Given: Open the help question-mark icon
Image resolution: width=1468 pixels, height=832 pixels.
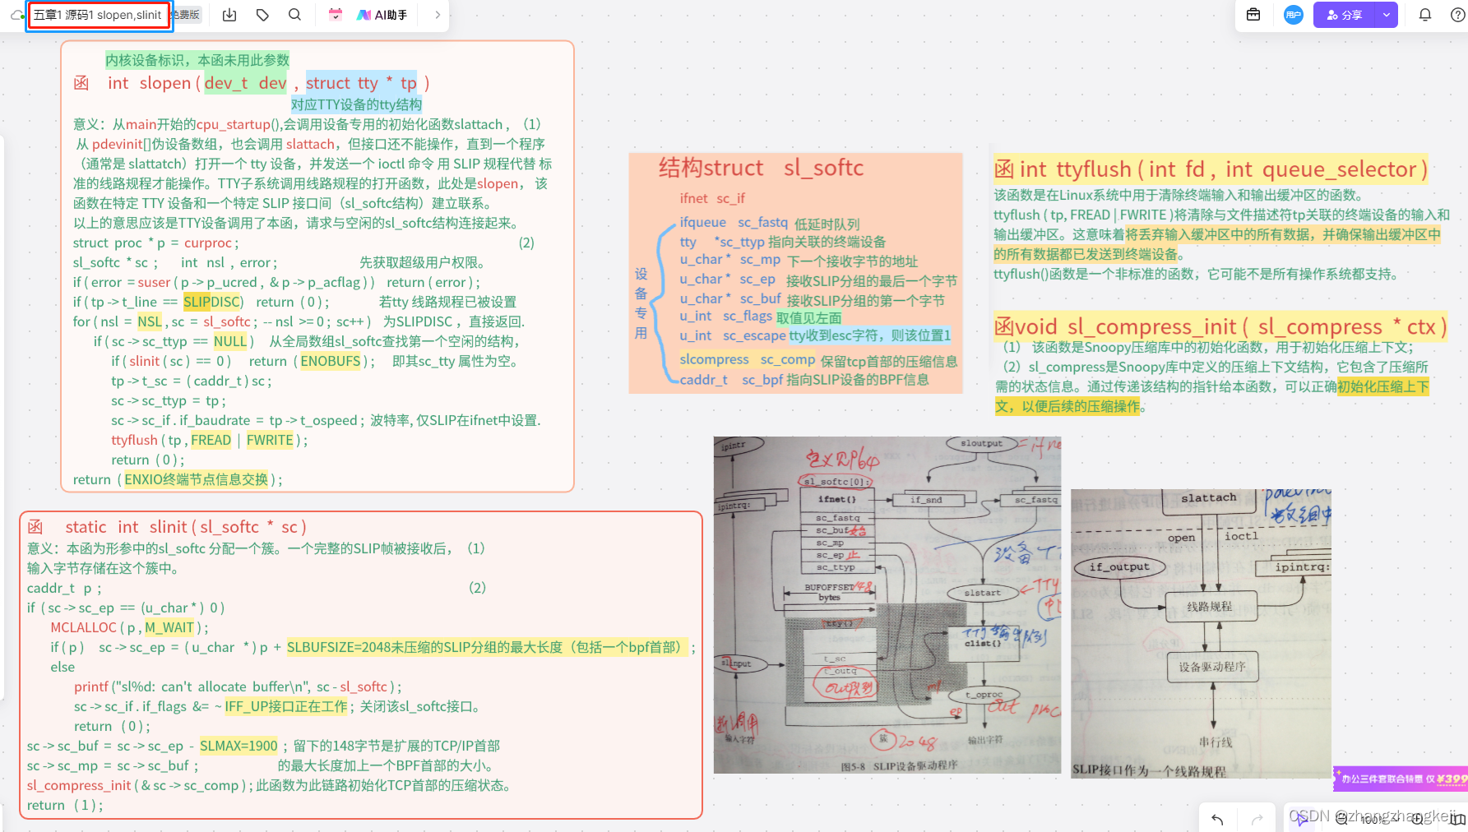Looking at the screenshot, I should point(1457,15).
